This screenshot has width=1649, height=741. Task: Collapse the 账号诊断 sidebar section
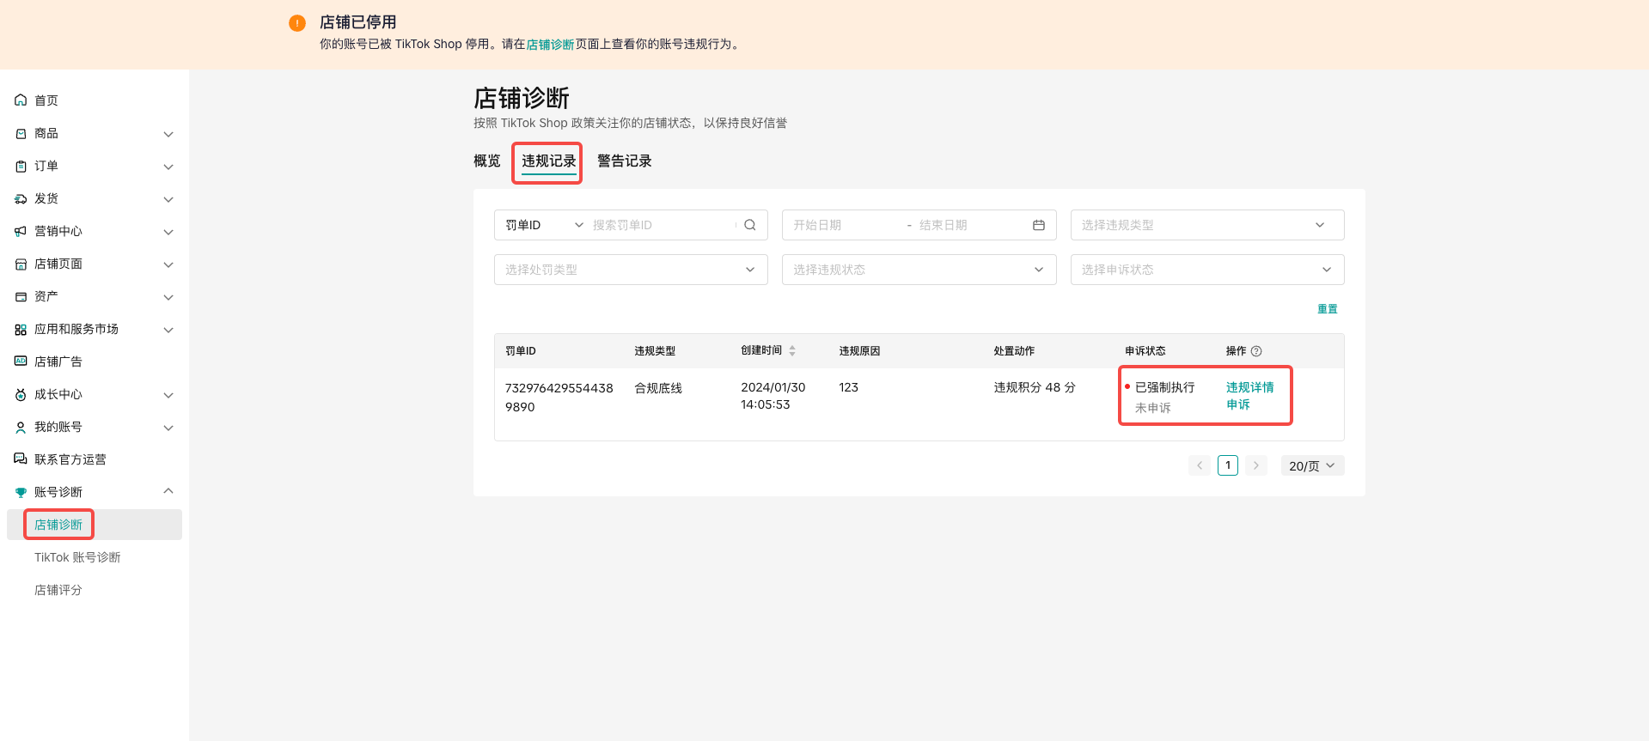[x=168, y=492]
